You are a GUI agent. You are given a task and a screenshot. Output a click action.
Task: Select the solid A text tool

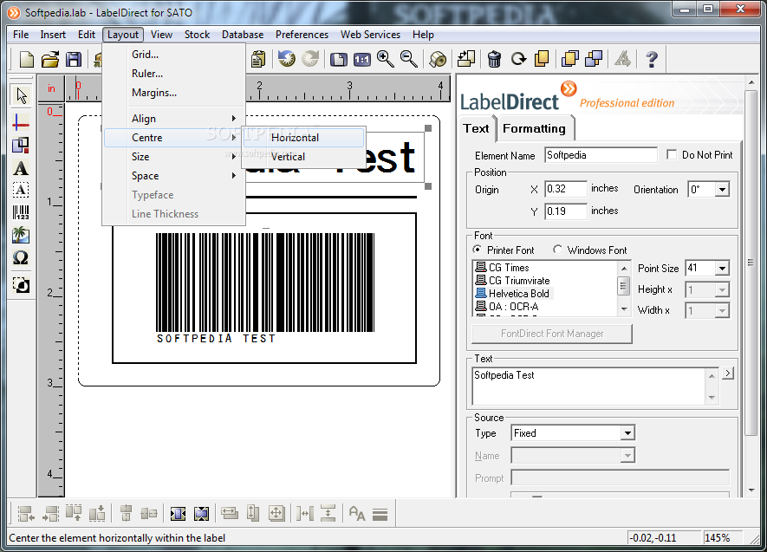21,168
